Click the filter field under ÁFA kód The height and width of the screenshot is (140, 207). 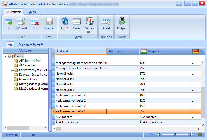point(81,57)
